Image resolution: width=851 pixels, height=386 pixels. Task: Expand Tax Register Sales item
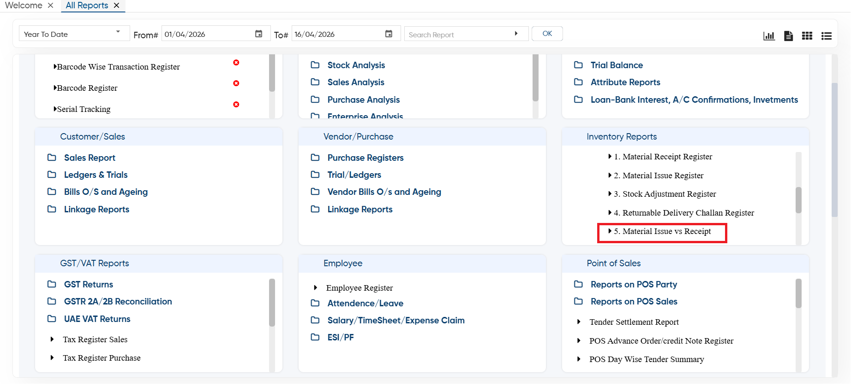(52, 339)
